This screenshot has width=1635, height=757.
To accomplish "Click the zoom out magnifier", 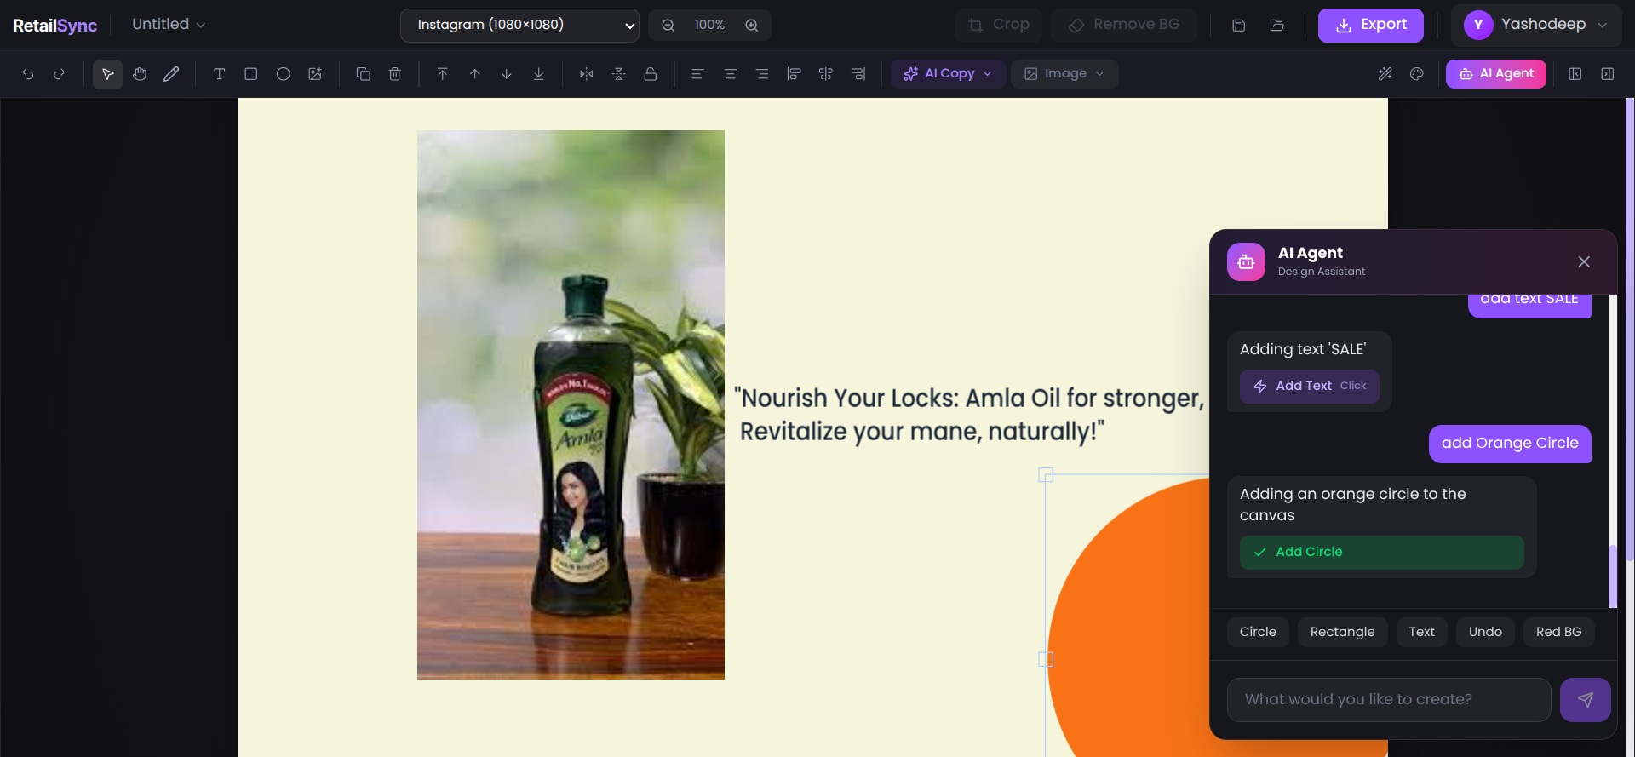I will (668, 26).
